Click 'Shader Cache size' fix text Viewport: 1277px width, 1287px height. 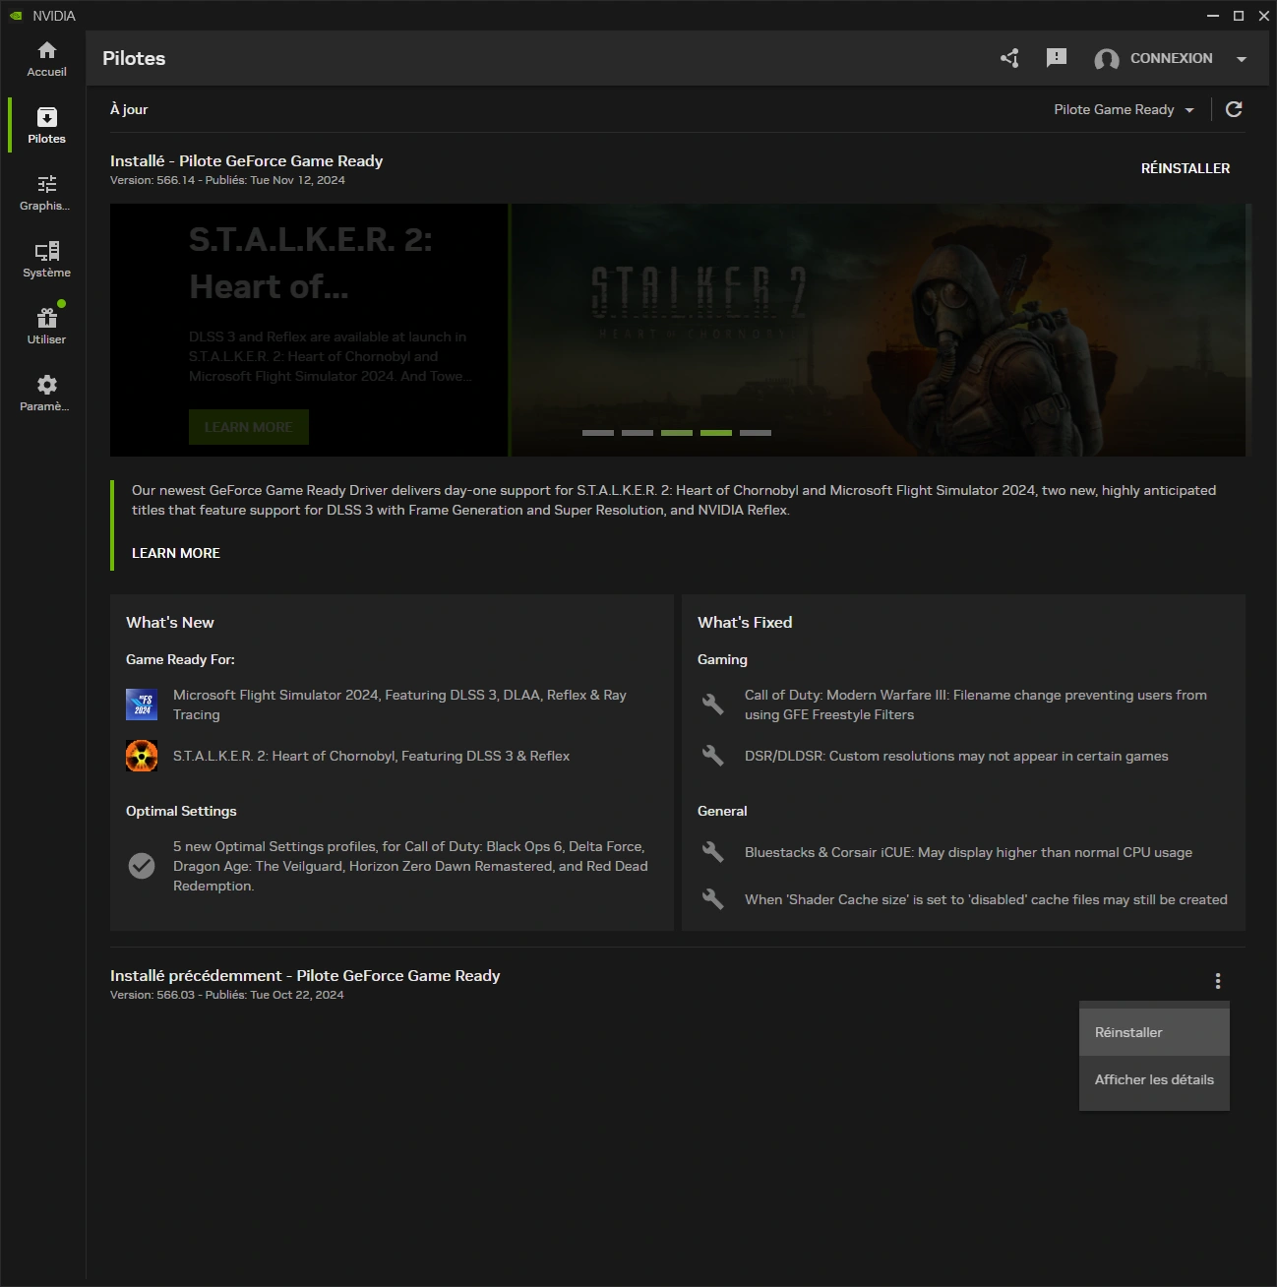986,899
